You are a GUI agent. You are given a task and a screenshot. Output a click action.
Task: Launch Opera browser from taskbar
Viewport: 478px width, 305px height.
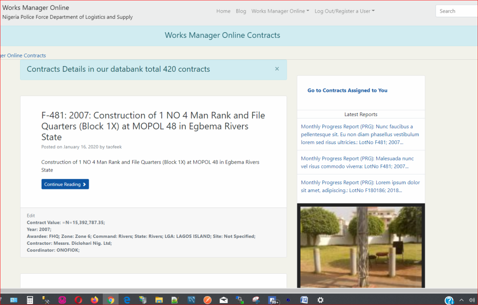pyautogui.click(x=78, y=300)
